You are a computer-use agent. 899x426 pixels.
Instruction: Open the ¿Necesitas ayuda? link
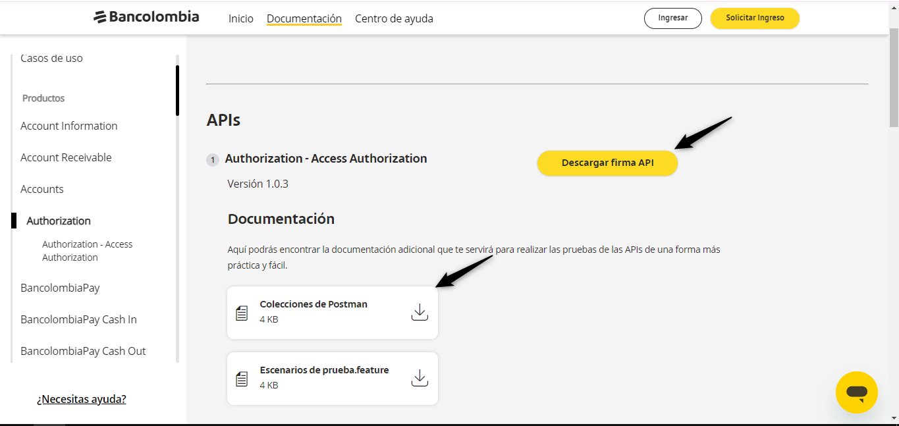pos(81,398)
